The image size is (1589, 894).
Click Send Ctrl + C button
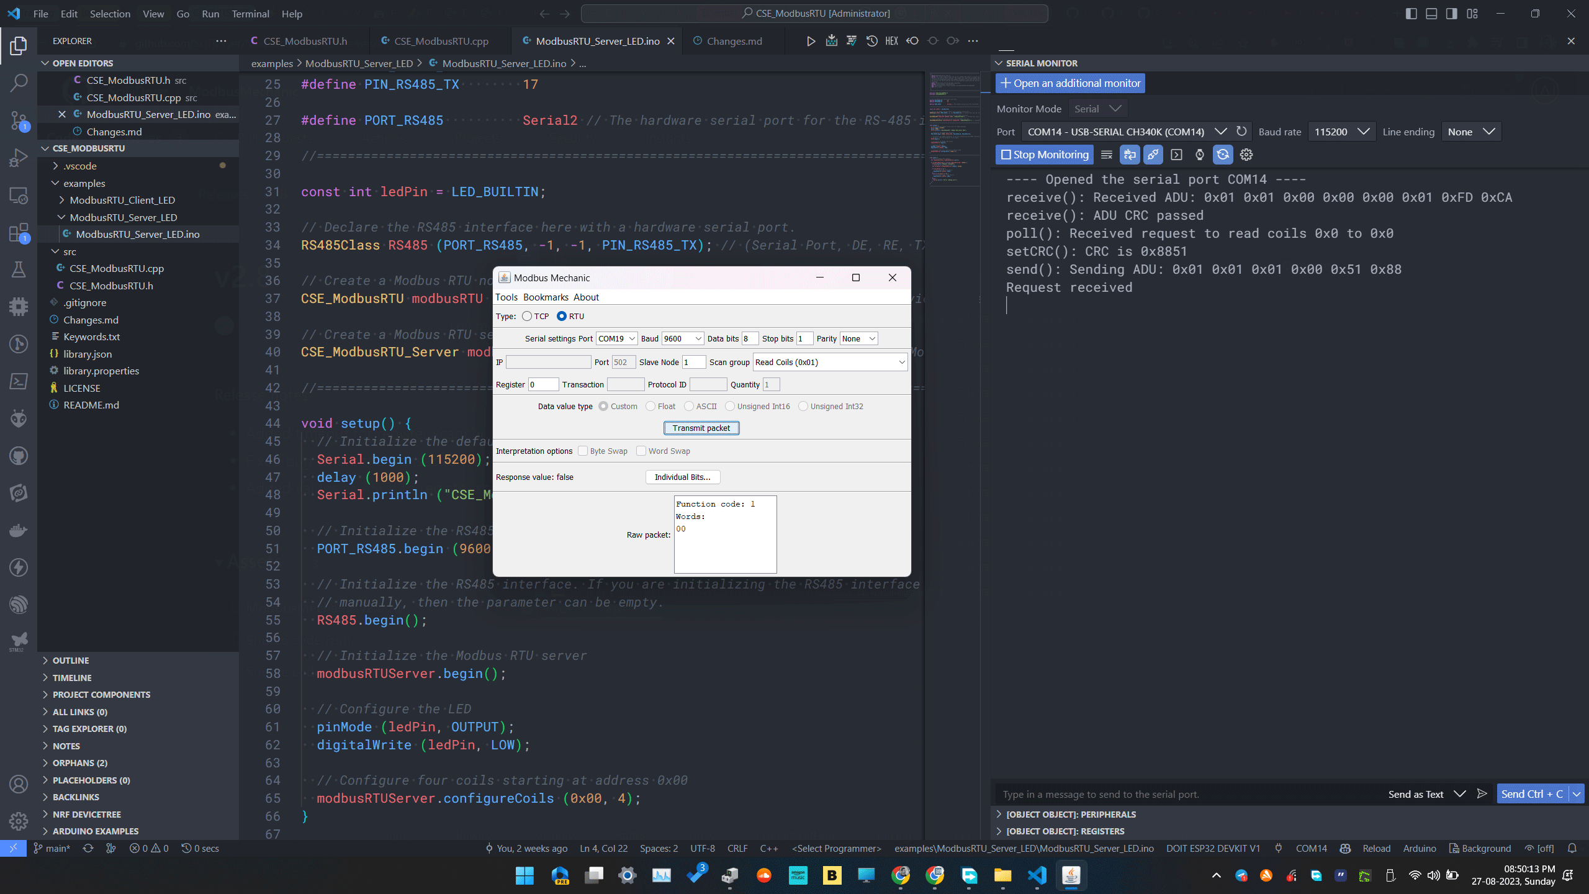[1532, 793]
